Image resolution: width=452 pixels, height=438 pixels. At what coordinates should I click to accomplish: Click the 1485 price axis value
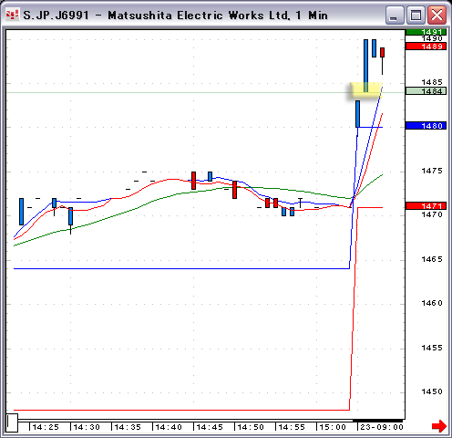click(432, 82)
